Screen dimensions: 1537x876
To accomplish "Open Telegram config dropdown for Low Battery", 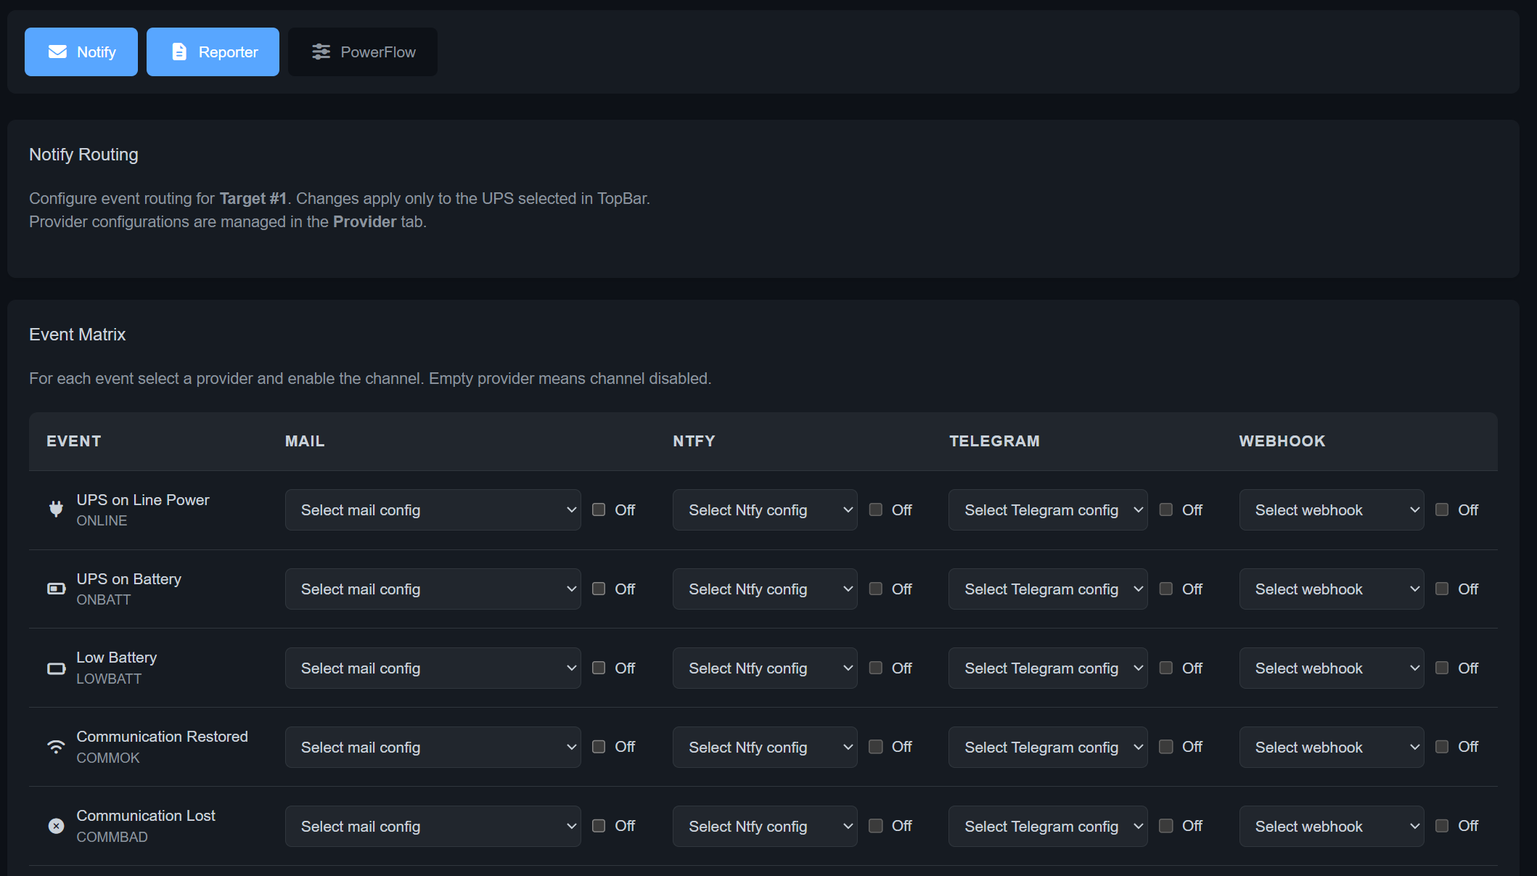I will (1048, 668).
